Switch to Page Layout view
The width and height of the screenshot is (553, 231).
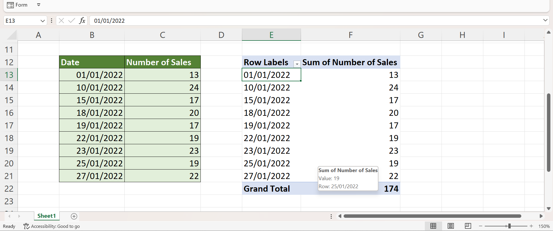pyautogui.click(x=451, y=226)
